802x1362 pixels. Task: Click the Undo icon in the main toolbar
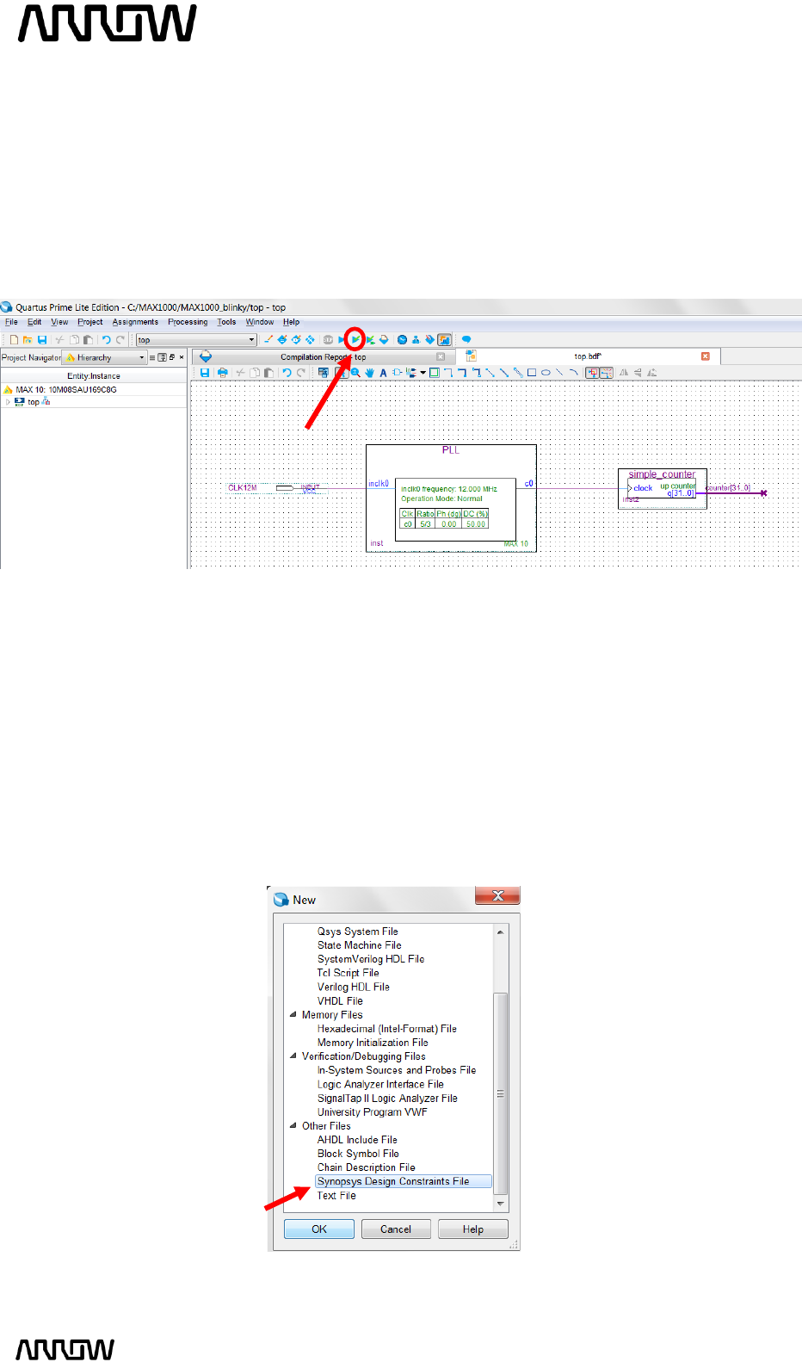tap(107, 340)
